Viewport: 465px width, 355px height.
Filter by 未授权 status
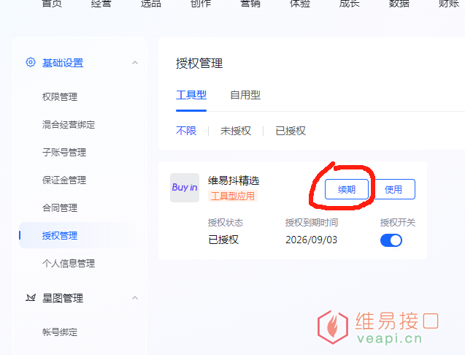click(236, 131)
